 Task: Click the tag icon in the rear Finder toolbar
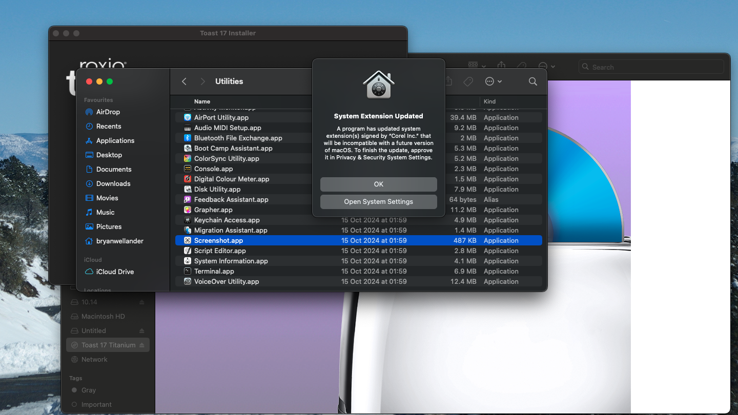pyautogui.click(x=522, y=66)
